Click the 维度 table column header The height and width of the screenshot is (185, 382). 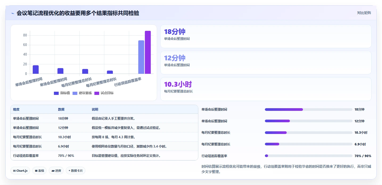pyautogui.click(x=33, y=110)
